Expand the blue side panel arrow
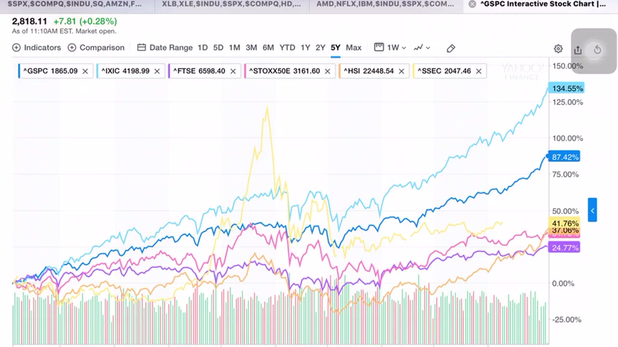 click(592, 210)
